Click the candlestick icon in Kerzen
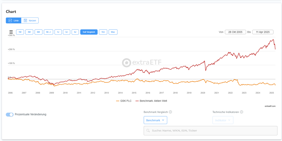The width and height of the screenshot is (282, 141). pos(25,21)
